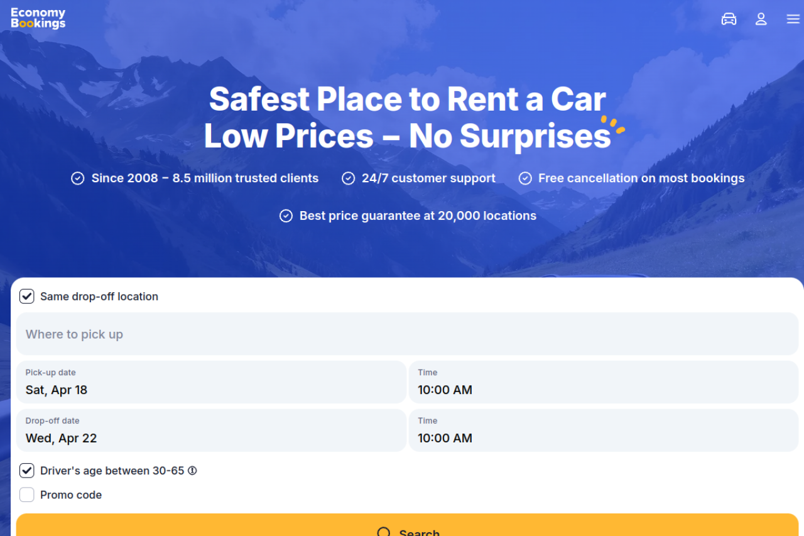Click the Economy Bookings logo
The width and height of the screenshot is (804, 536).
[38, 18]
